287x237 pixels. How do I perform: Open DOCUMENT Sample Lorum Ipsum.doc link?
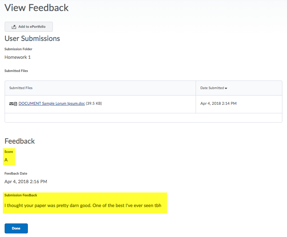coord(52,103)
